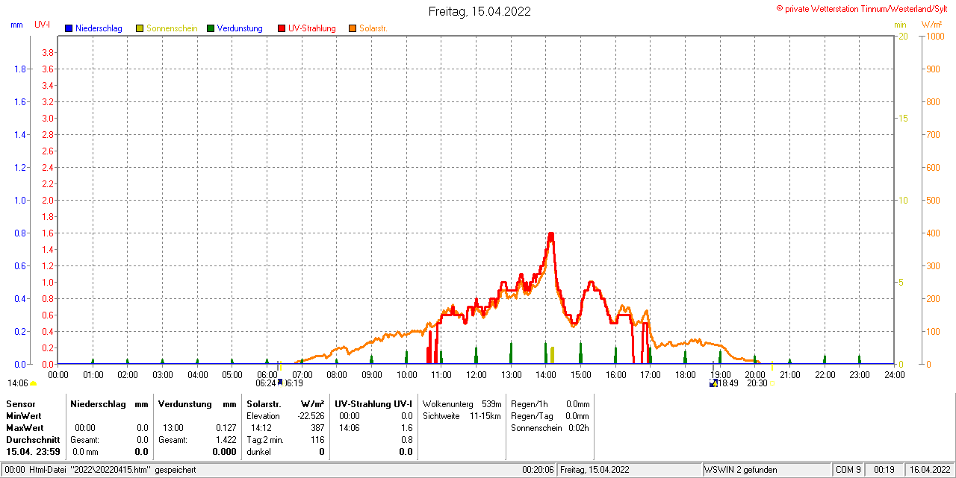Click the '20:30' dusk time label
This screenshot has height=478, width=956.
757,383
